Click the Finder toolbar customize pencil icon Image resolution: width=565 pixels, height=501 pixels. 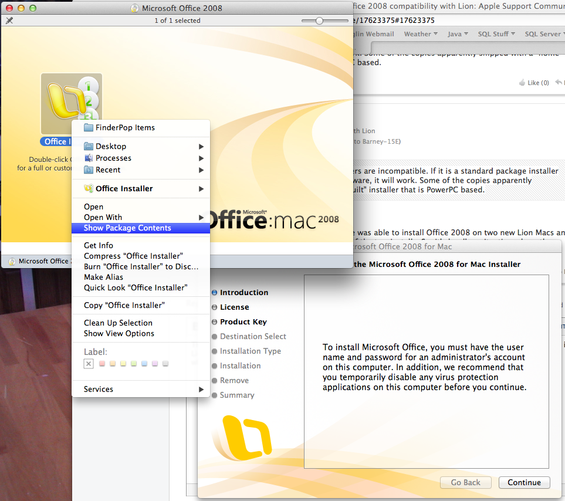(x=9, y=21)
